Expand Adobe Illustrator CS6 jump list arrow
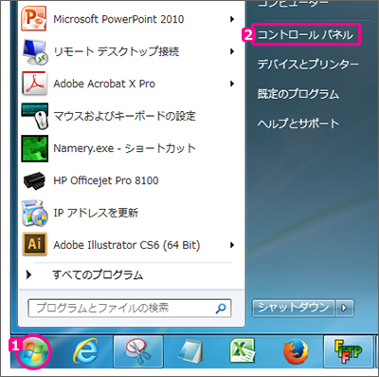 click(x=232, y=245)
